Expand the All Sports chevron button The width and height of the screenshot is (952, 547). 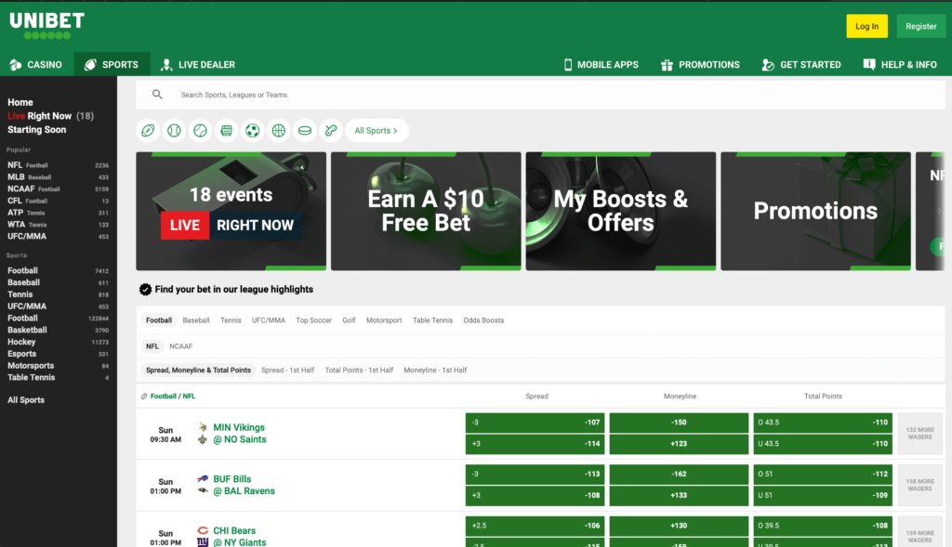coord(377,130)
